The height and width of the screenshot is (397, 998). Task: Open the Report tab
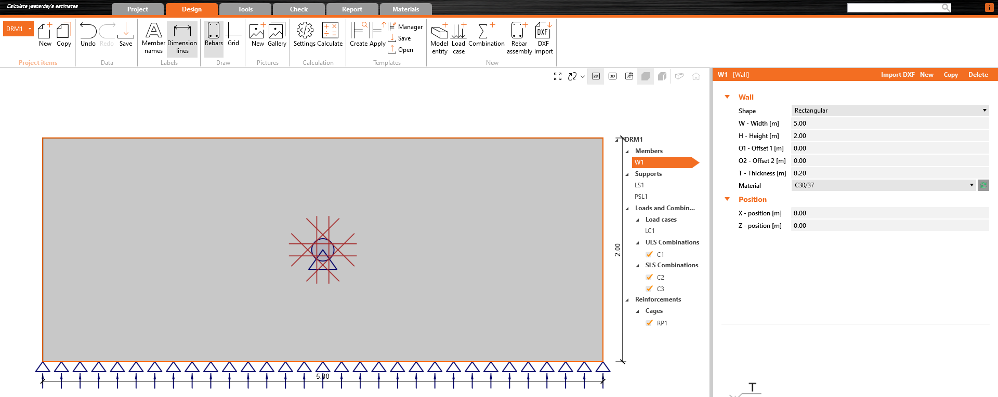pyautogui.click(x=352, y=9)
